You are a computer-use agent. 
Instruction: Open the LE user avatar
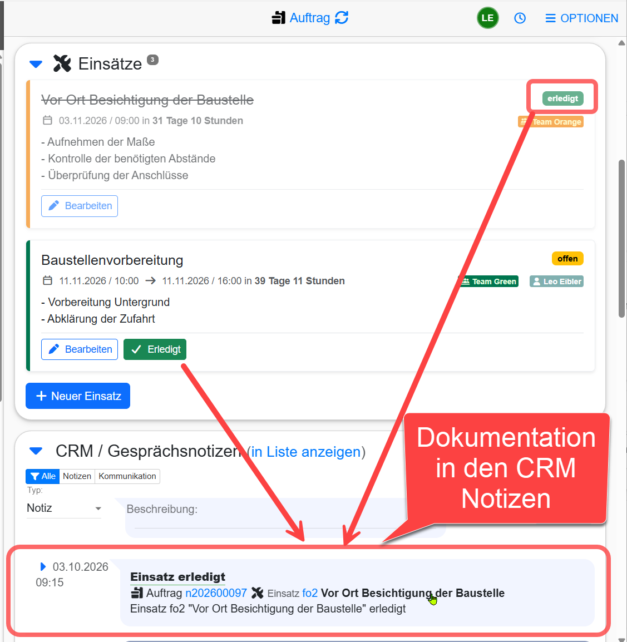[x=487, y=18]
